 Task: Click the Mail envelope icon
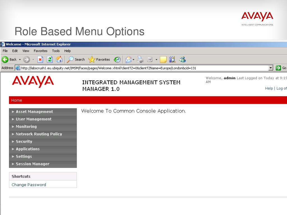pyautogui.click(x=128, y=59)
